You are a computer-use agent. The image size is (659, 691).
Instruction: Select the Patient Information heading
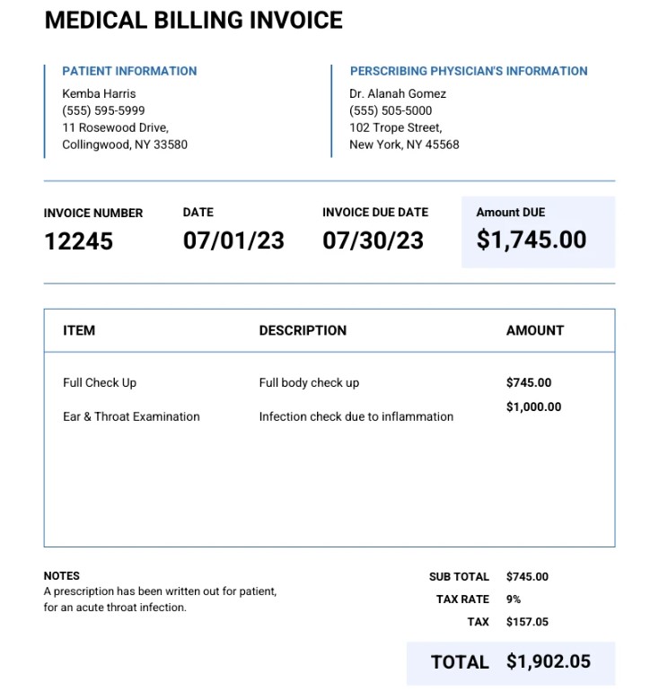pos(129,71)
